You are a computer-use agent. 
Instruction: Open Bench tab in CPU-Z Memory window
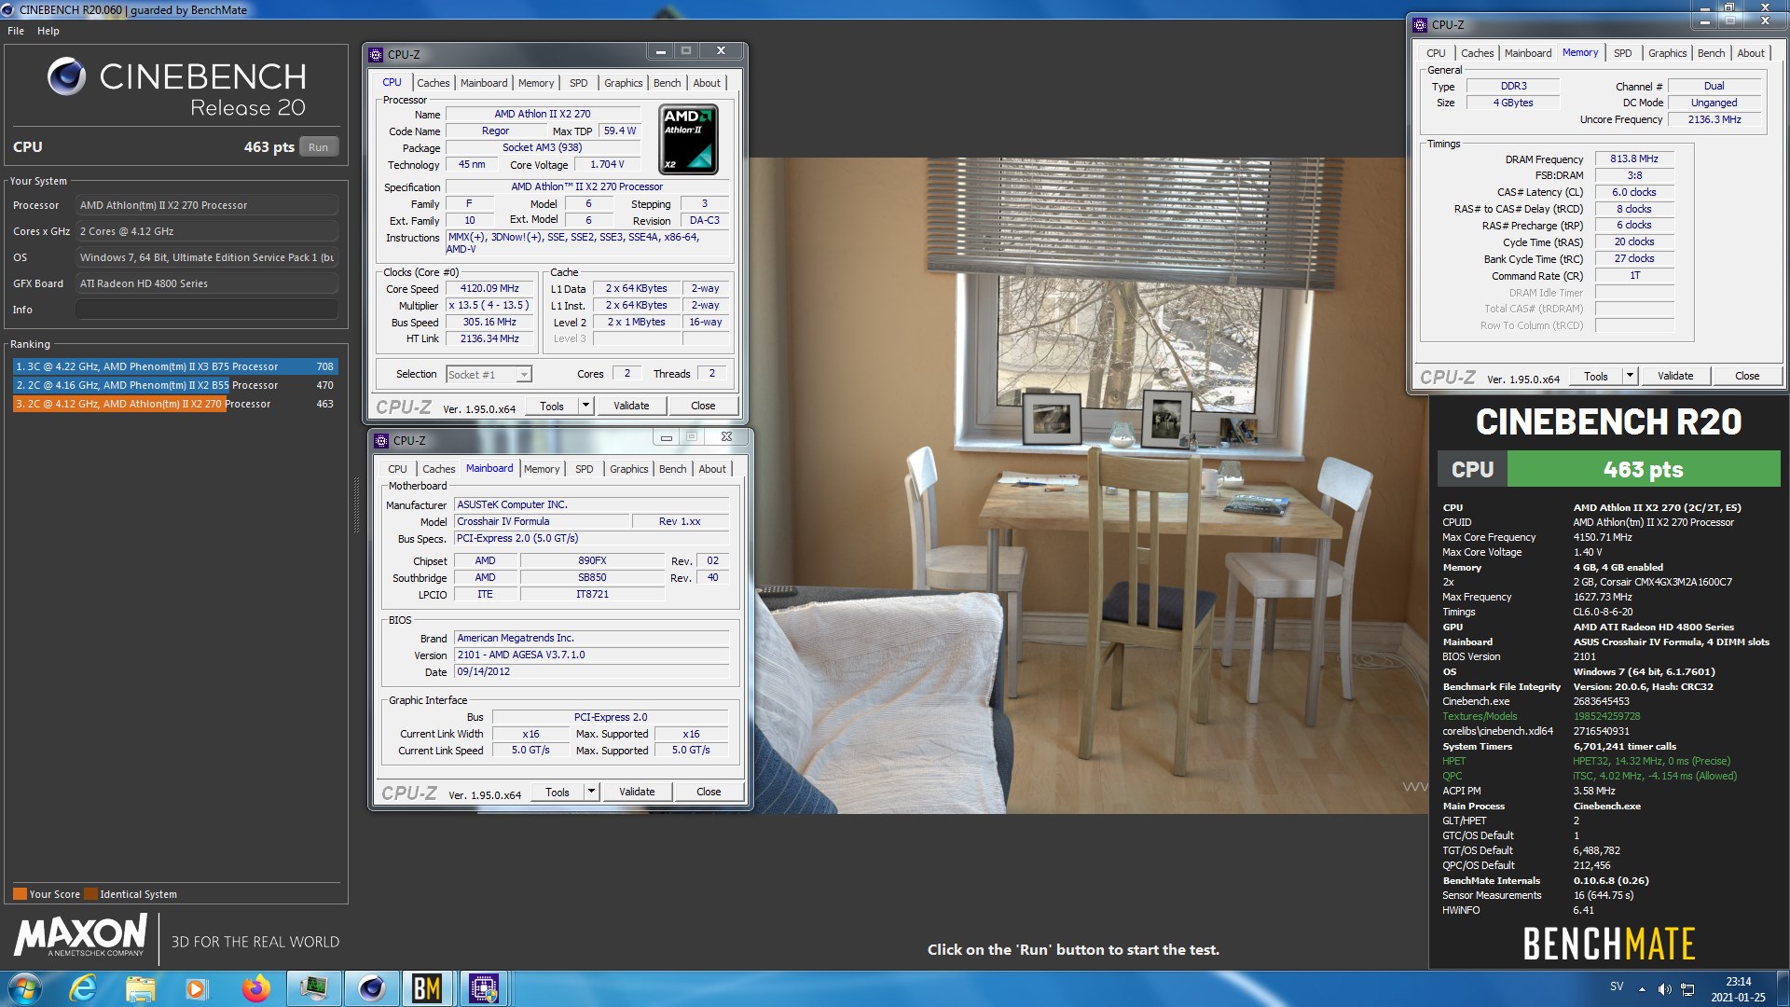coord(1711,53)
